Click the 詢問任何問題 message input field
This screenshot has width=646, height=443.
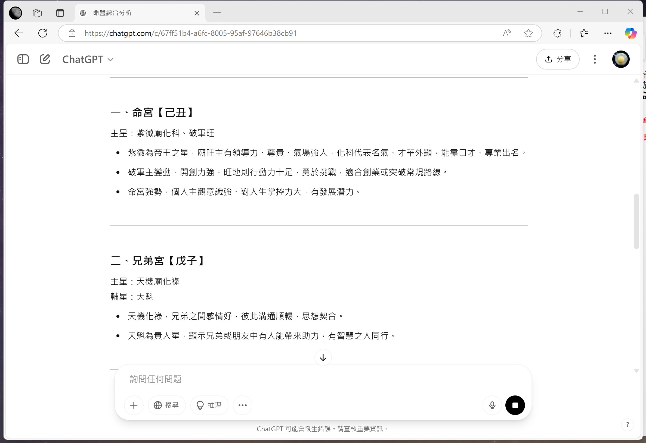(306, 379)
